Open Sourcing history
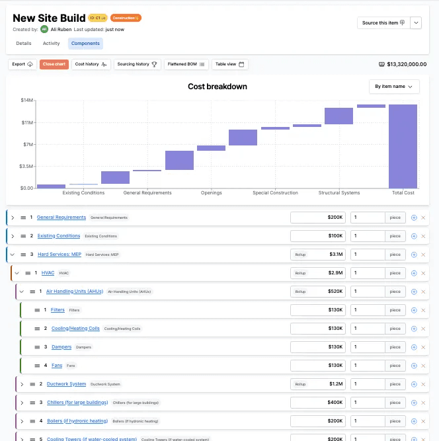This screenshot has height=441, width=439. click(138, 64)
